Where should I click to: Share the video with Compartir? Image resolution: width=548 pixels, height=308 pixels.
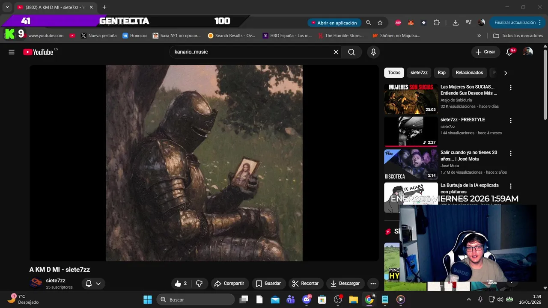229,283
